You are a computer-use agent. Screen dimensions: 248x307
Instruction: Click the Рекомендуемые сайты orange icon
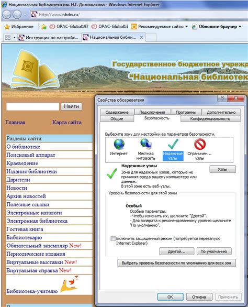point(134,27)
